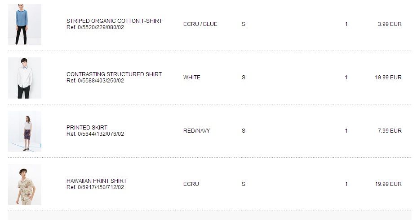Open HAWAIIAN PRINT SHIRT product name

pos(97,181)
